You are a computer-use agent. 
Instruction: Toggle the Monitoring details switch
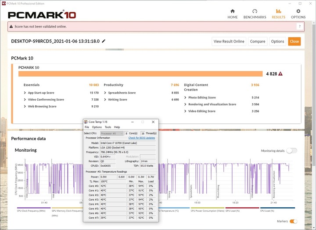point(291,151)
